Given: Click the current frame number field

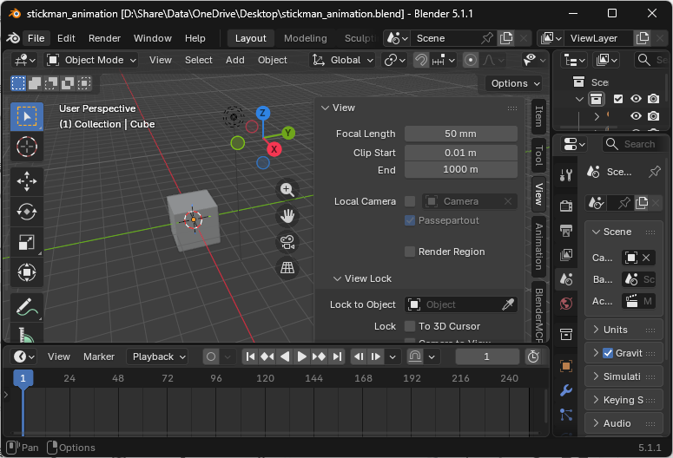Looking at the screenshot, I should (x=486, y=357).
